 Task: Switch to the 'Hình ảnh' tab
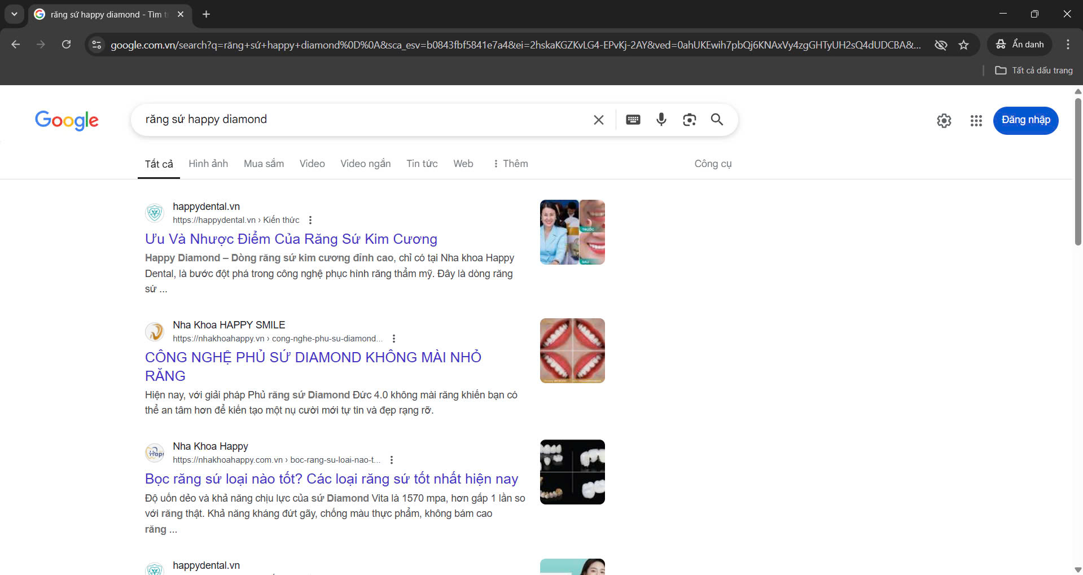[208, 164]
